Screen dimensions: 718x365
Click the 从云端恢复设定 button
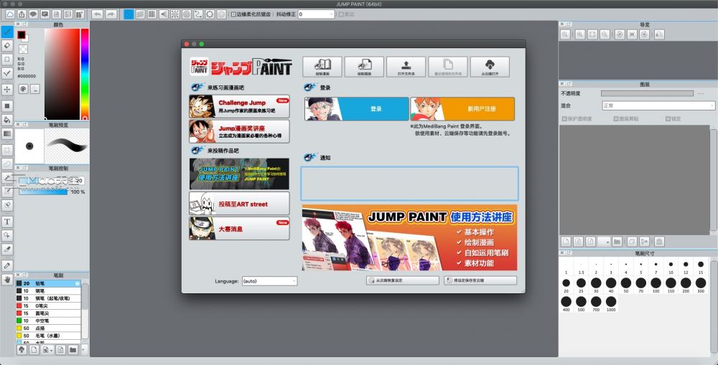[x=403, y=280]
